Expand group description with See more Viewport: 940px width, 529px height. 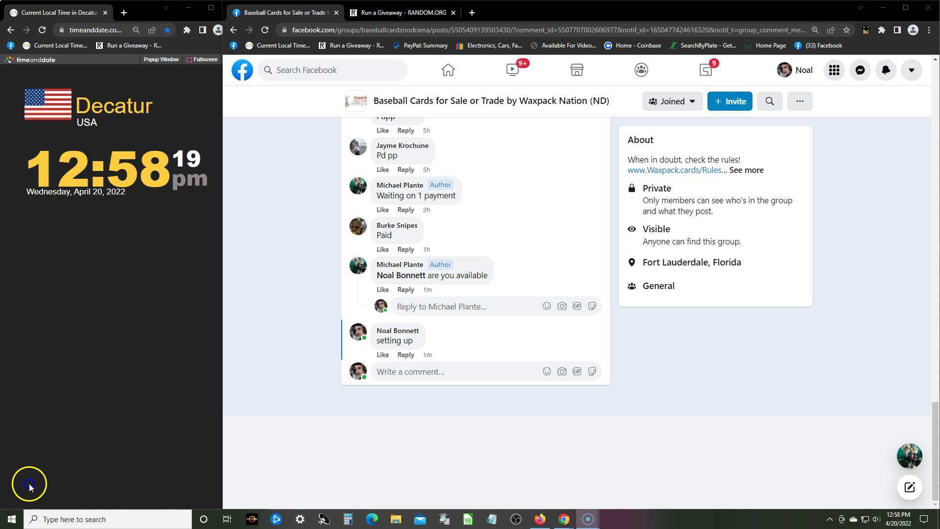pyautogui.click(x=746, y=170)
